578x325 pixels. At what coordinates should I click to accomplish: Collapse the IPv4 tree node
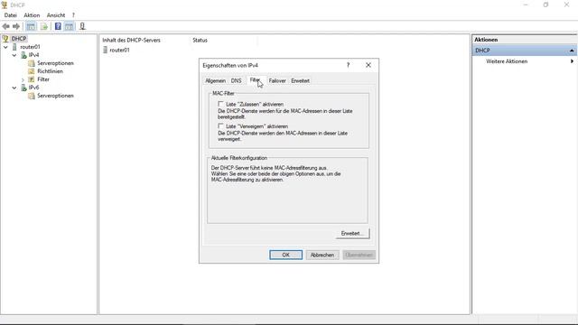point(14,55)
